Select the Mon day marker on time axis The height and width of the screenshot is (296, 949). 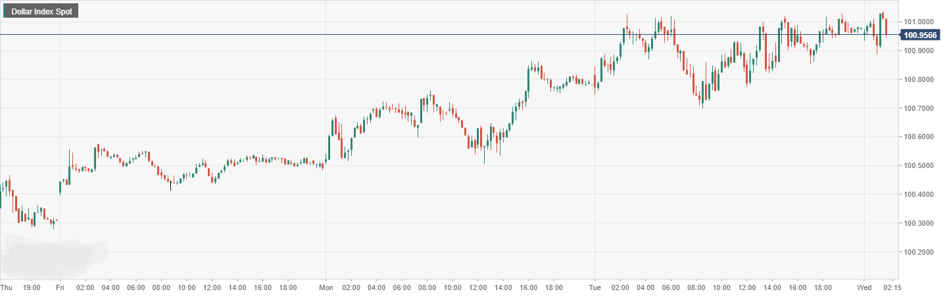tap(326, 287)
